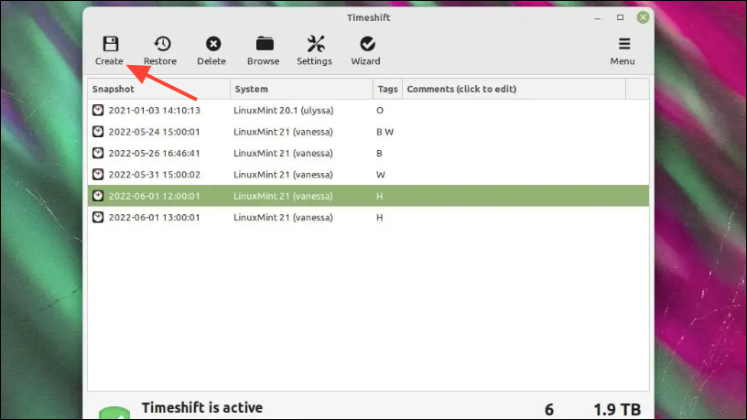Click the Delete snapshot button

point(211,50)
